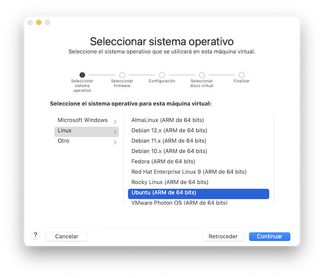Expand the Otro category chevron
This screenshot has width=324, height=278.
tap(115, 143)
